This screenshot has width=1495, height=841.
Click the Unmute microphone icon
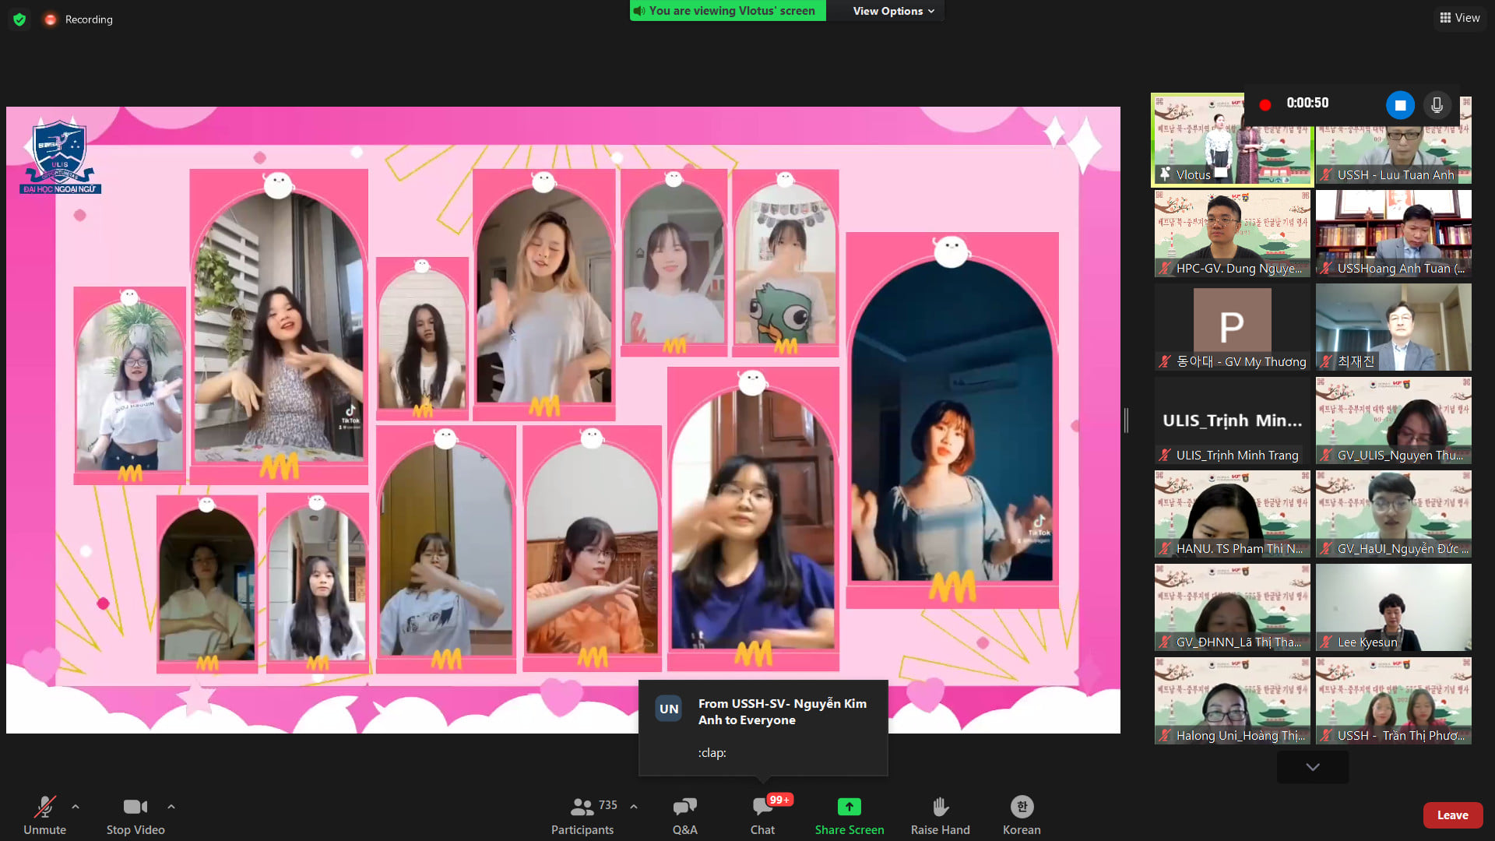44,807
